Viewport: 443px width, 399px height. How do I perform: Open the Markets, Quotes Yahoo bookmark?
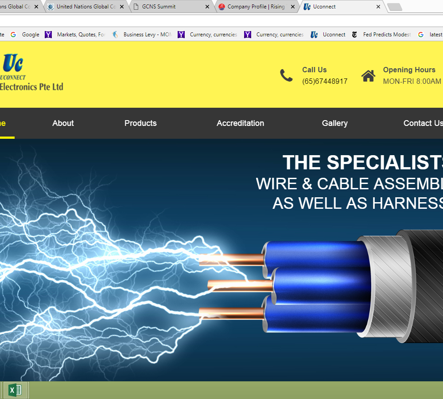pos(75,35)
